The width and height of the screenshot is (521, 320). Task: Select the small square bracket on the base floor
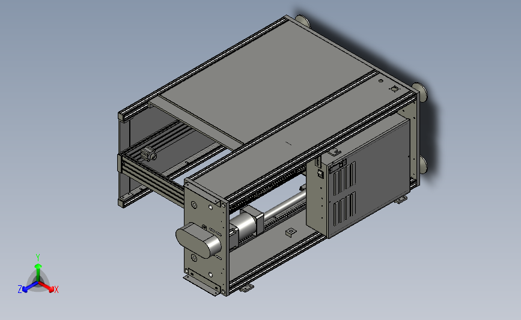(x=291, y=232)
